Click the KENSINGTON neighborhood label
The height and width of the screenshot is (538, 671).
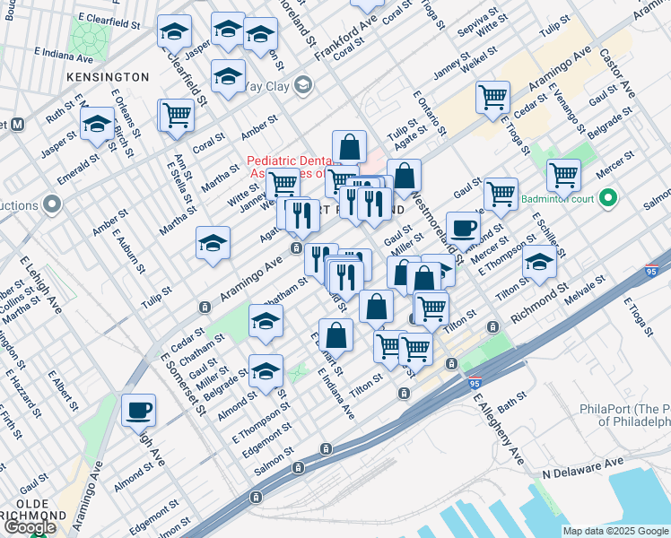tap(108, 77)
